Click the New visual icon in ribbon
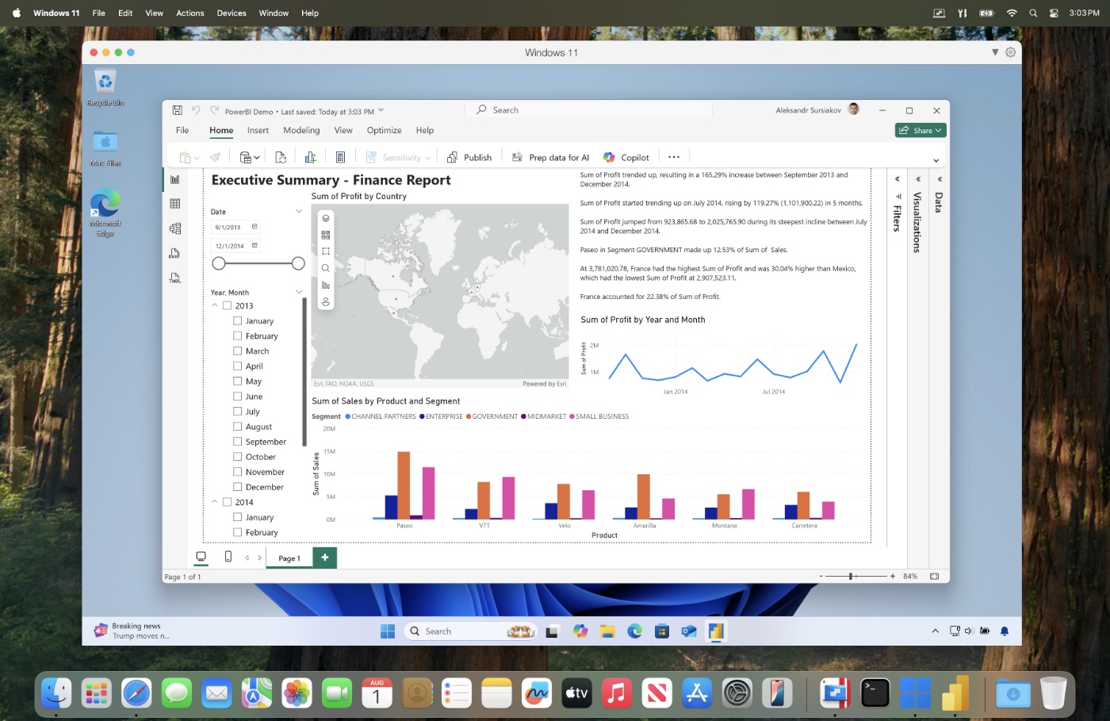The image size is (1110, 721). pyautogui.click(x=310, y=157)
